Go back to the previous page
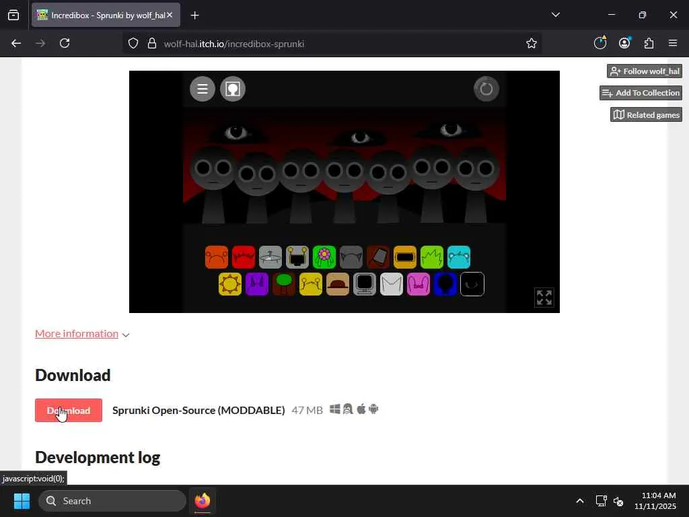 [16, 43]
